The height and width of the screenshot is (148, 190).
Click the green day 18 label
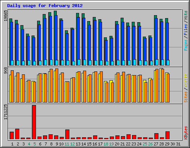click(106, 144)
